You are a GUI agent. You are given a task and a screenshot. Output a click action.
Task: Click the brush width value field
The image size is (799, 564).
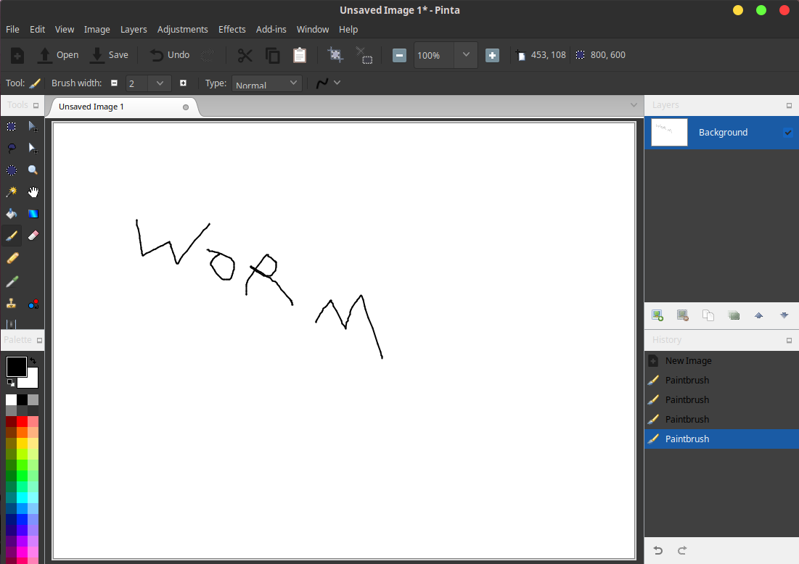tap(137, 83)
